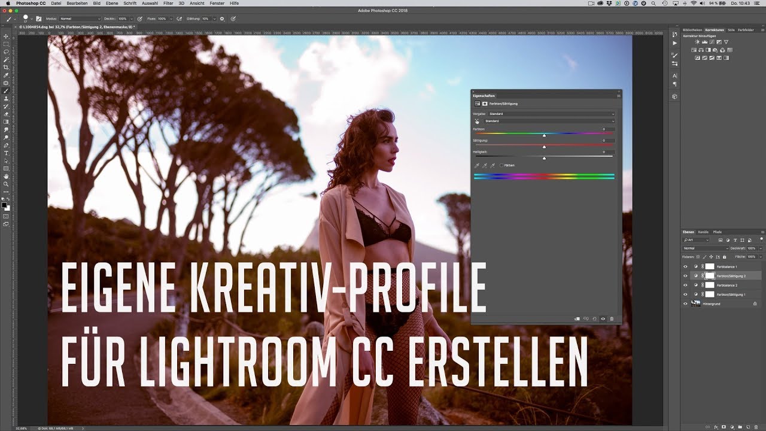
Task: Click the Helligkeit lightness slider handle
Action: (545, 159)
